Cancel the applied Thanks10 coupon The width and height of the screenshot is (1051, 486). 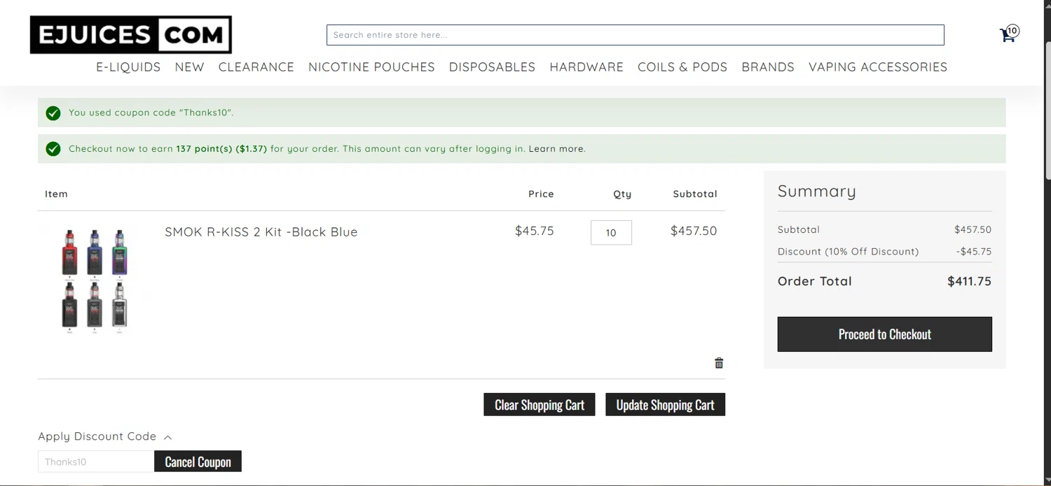click(x=198, y=462)
